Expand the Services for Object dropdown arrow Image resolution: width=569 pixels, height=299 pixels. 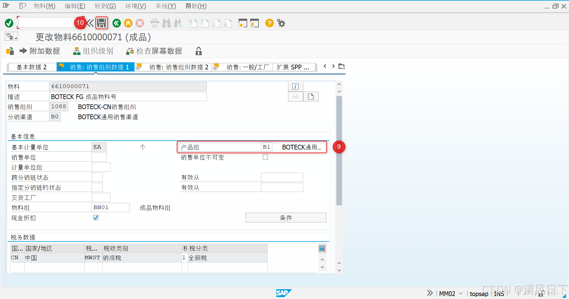[x=16, y=38]
